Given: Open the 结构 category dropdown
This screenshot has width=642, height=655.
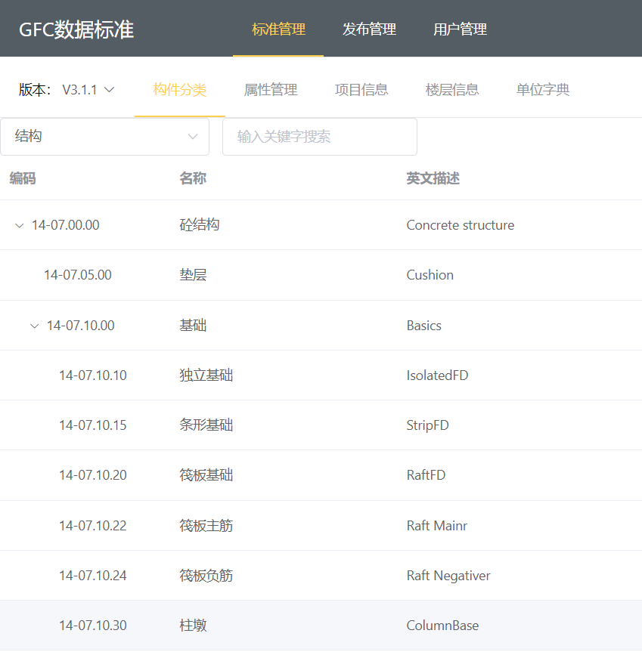Looking at the screenshot, I should (105, 137).
